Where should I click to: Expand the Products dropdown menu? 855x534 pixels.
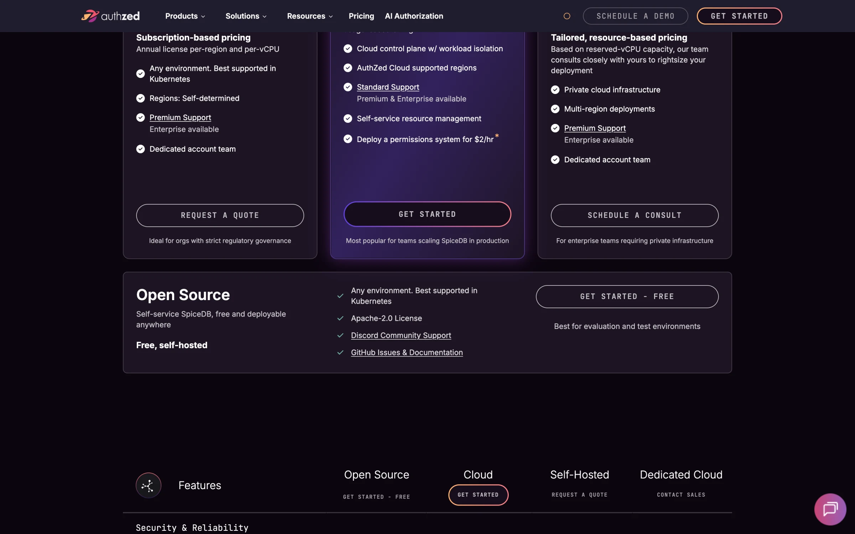(x=185, y=16)
